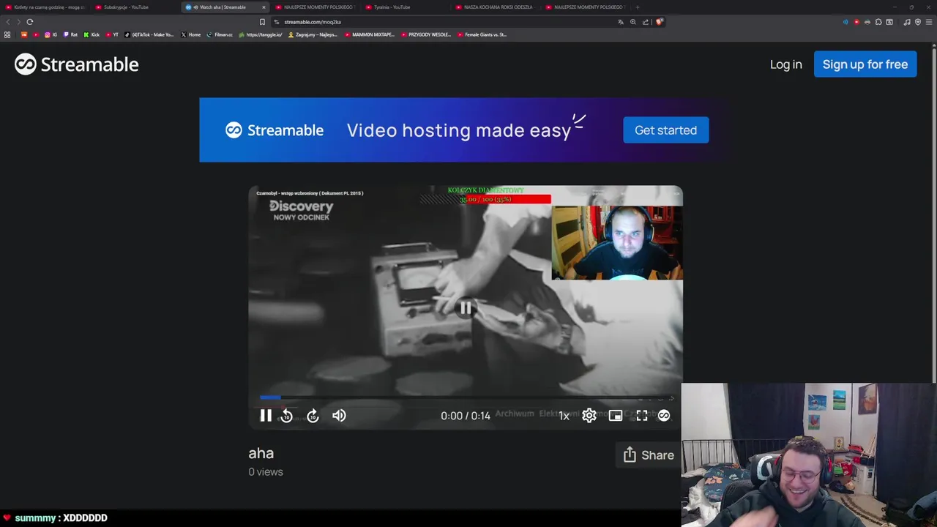
Task: Switch to the Kotlety na czarną godzinę tab
Action: (x=46, y=7)
